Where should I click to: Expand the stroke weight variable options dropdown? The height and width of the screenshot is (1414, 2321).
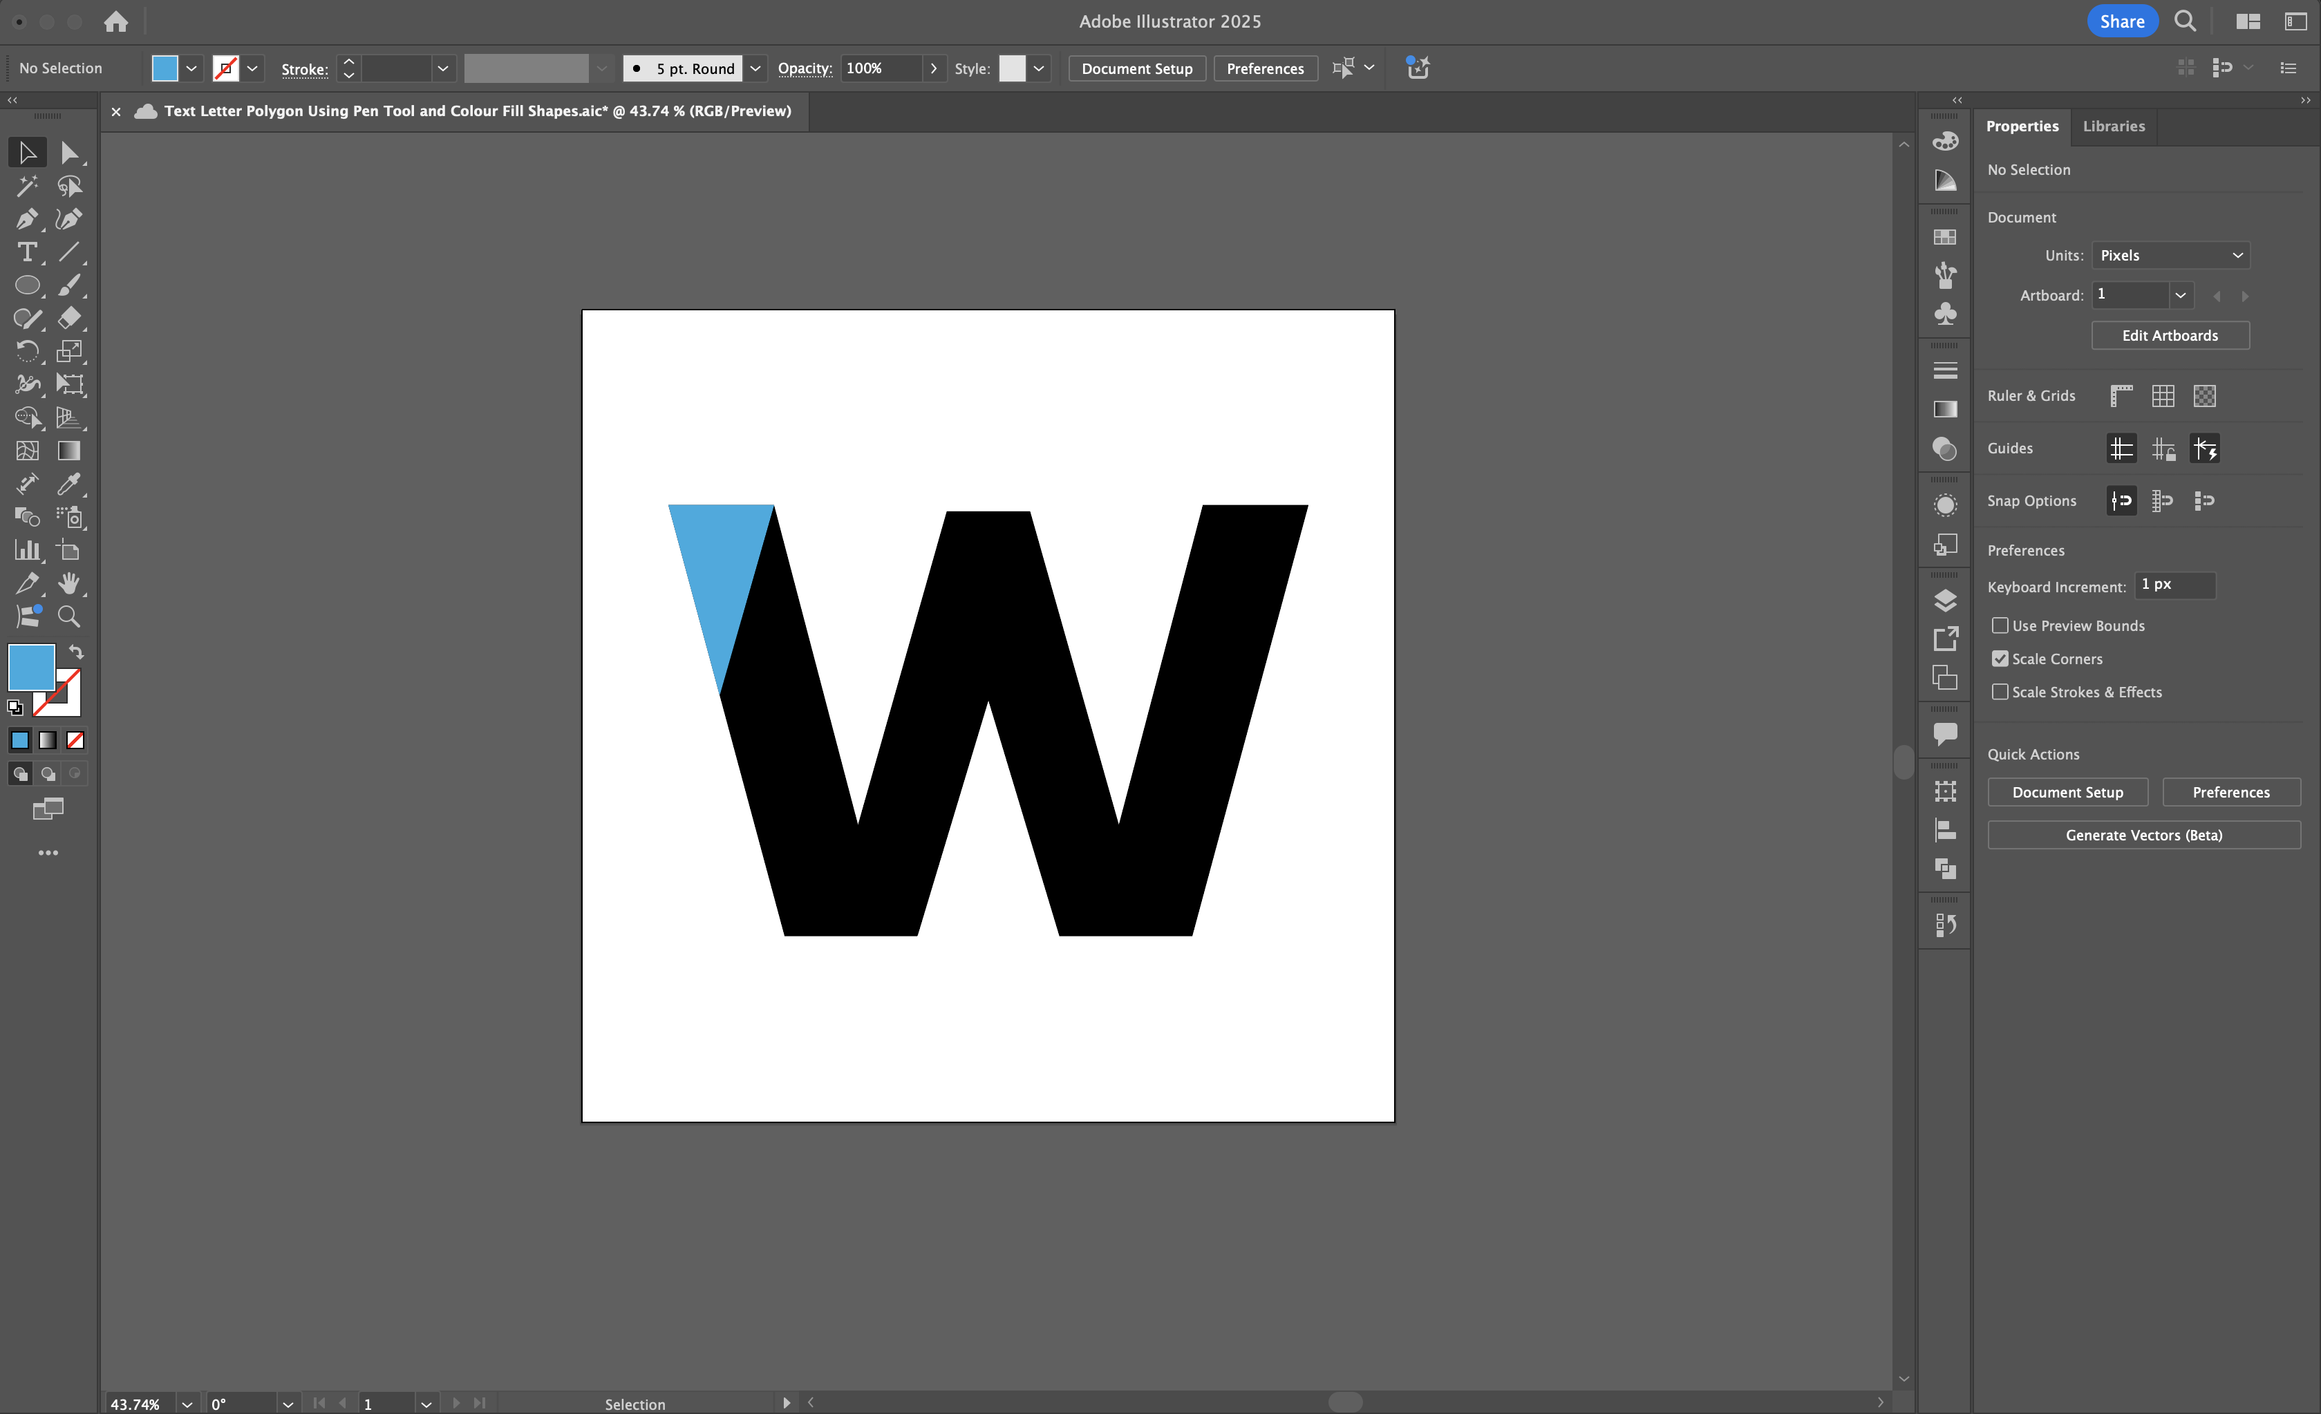click(x=443, y=68)
